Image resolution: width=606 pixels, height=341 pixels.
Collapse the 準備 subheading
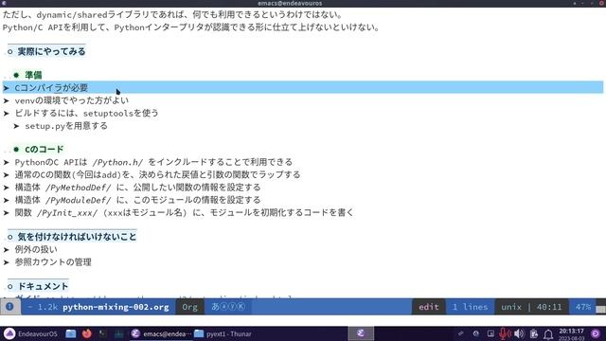[x=33, y=75]
